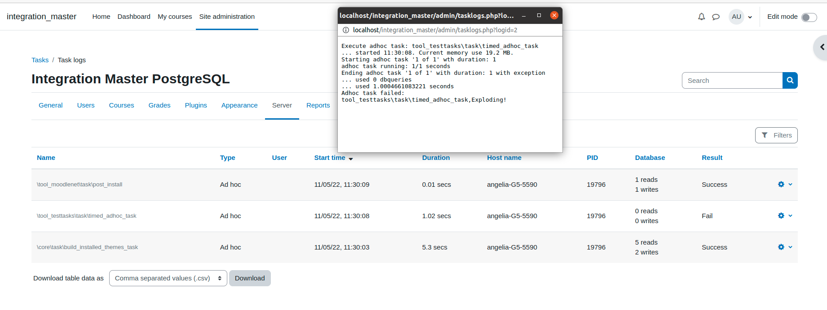
Task: Sort table by Result column
Action: click(712, 158)
